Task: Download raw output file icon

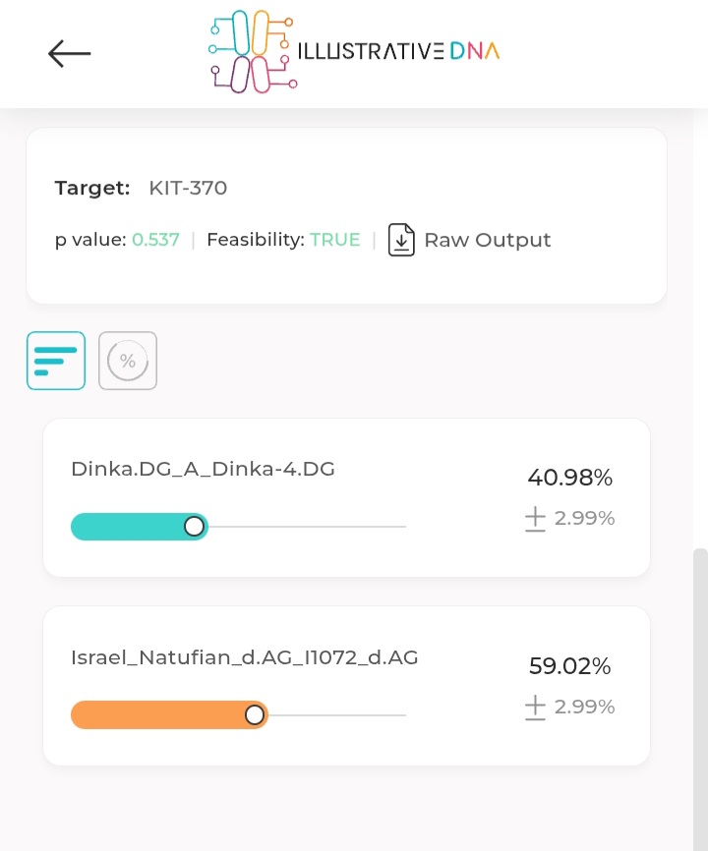Action: pyautogui.click(x=401, y=240)
